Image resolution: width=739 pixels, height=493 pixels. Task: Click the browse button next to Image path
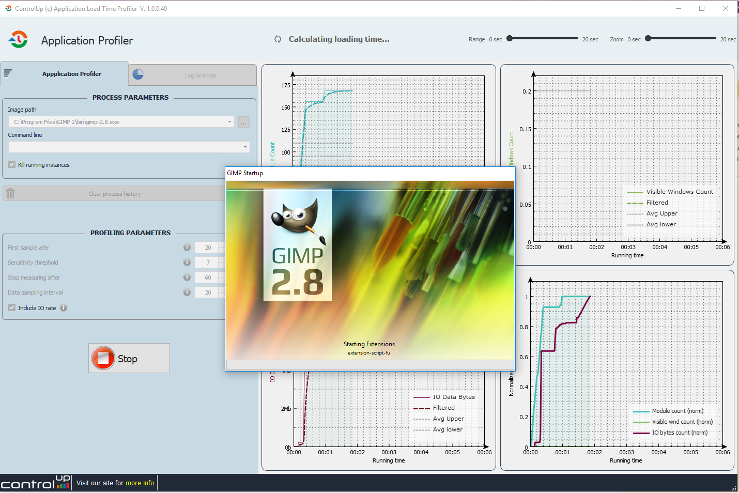coord(244,122)
